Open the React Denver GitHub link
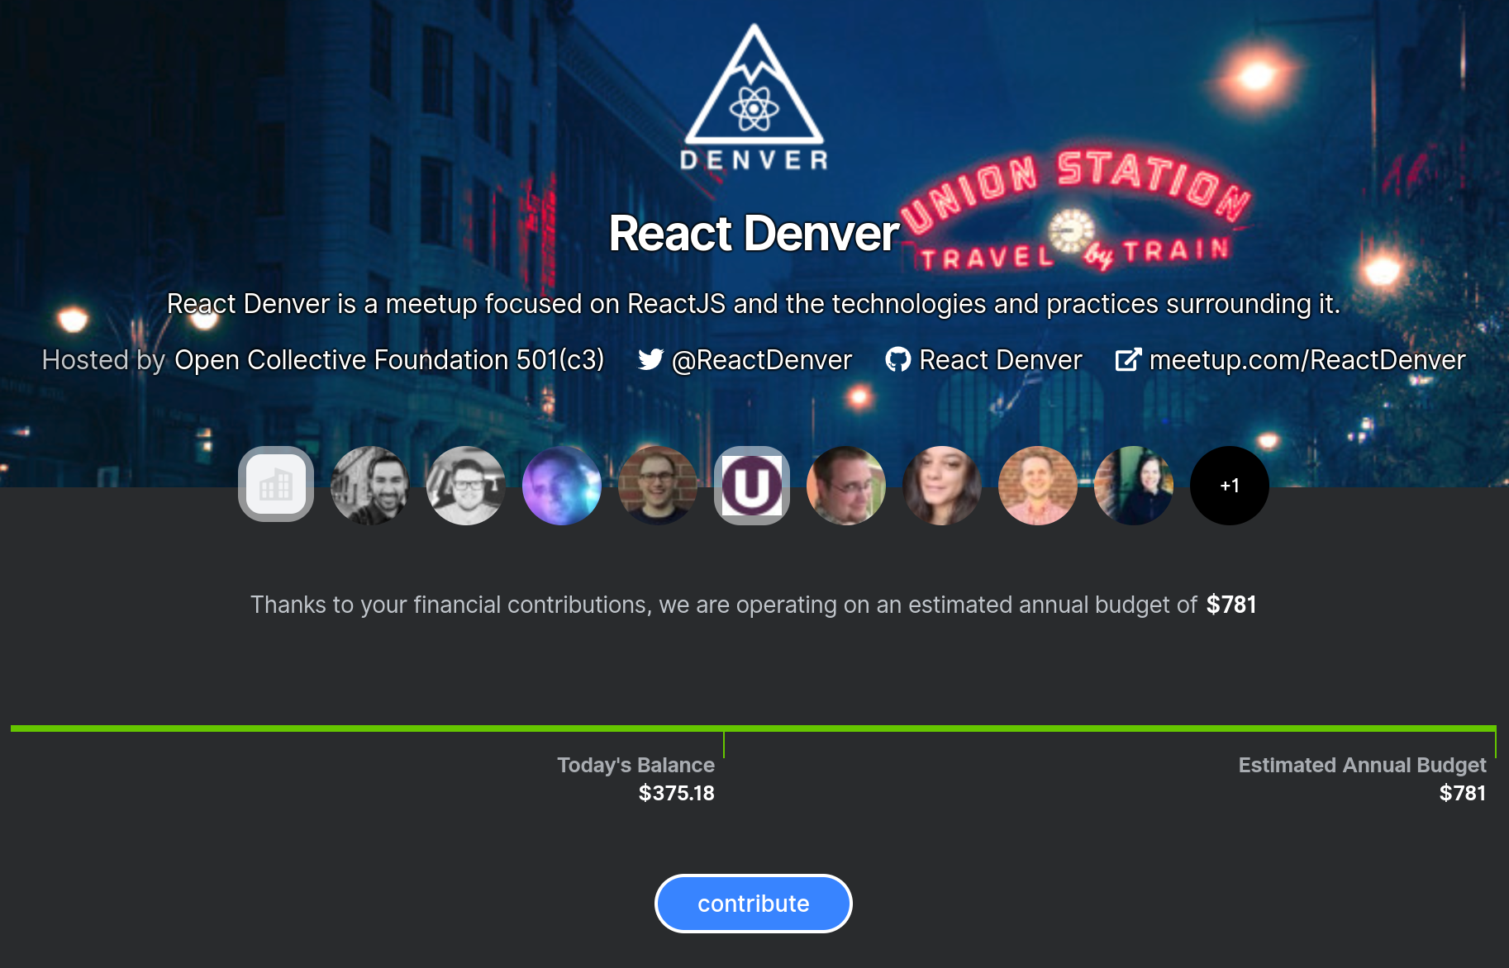 [x=1001, y=360]
